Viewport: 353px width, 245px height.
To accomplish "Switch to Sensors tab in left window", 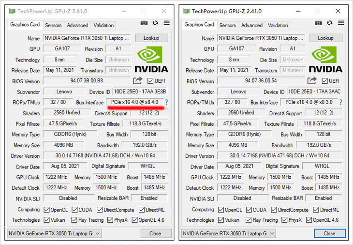I will pyautogui.click(x=53, y=25).
